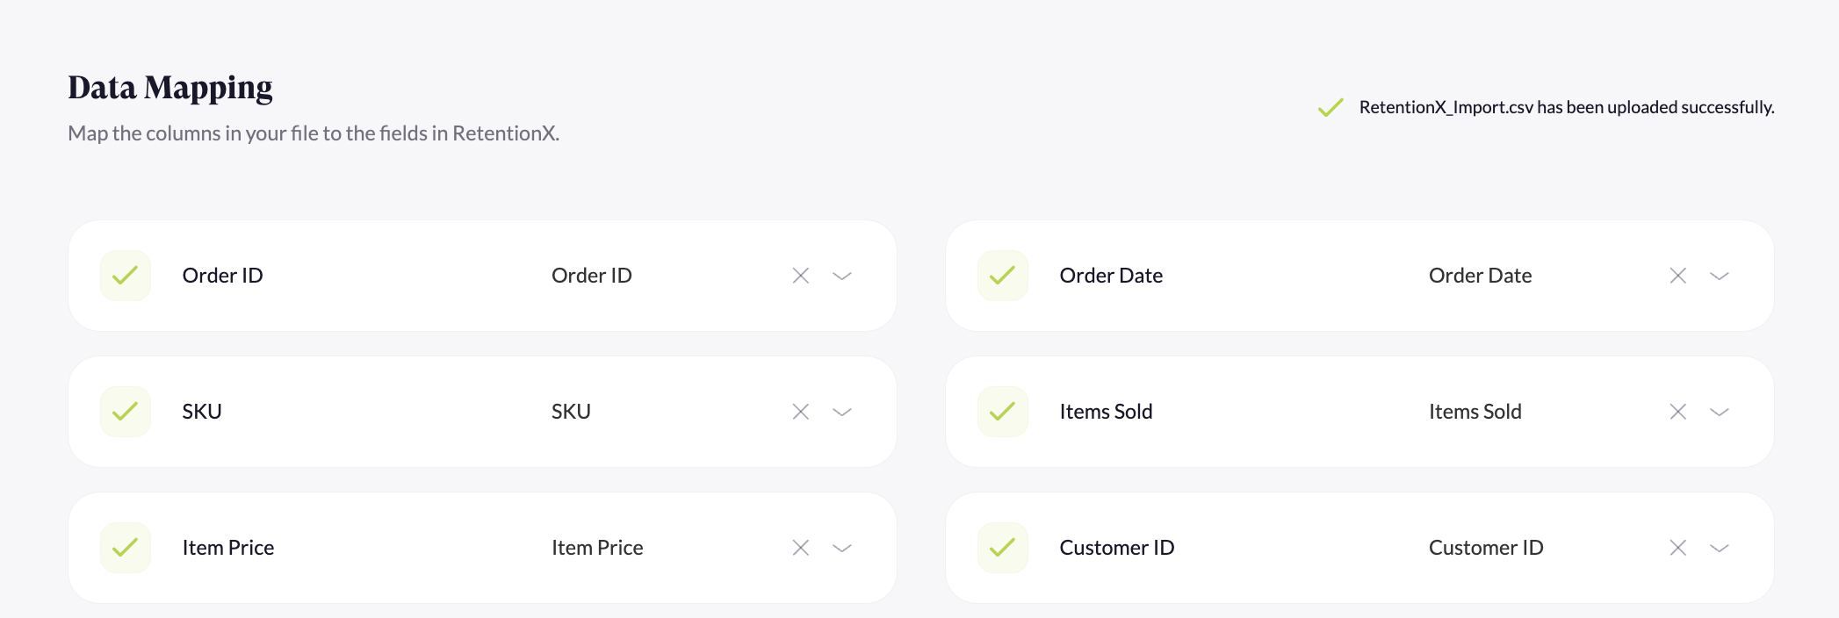The image size is (1839, 618).
Task: Click the checkmark icon beside Customer ID
Action: [x=1002, y=547]
